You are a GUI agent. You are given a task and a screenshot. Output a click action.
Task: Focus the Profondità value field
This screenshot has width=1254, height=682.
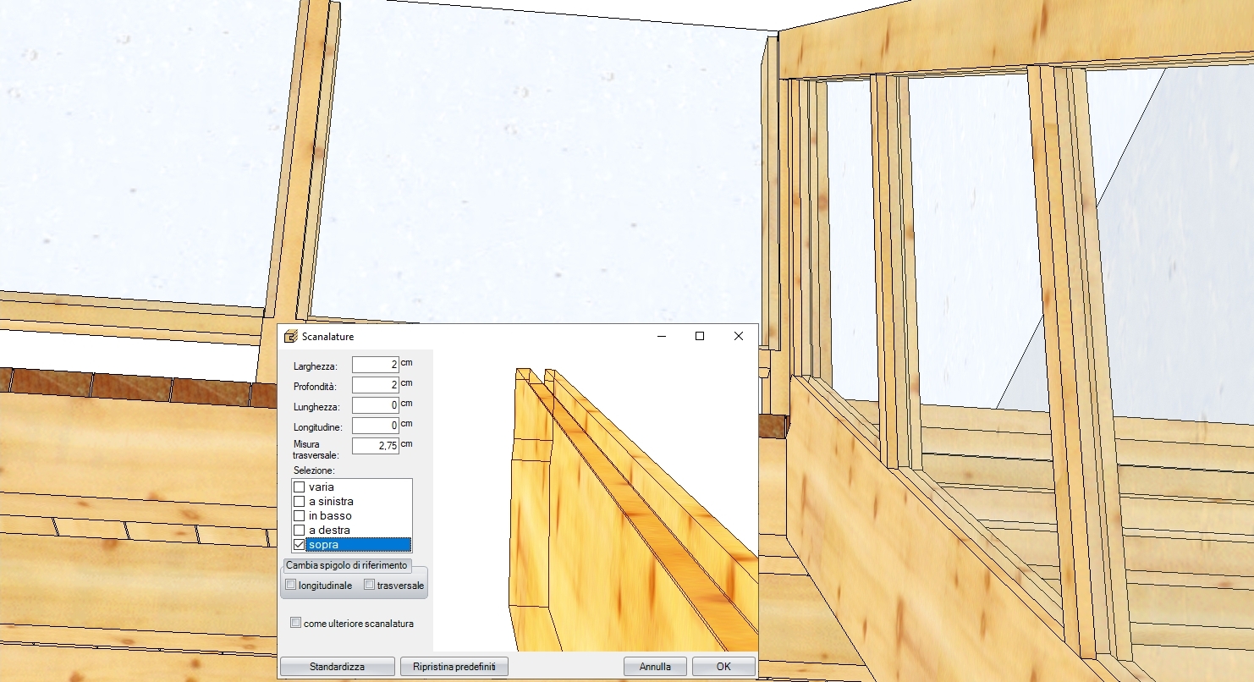pos(375,385)
